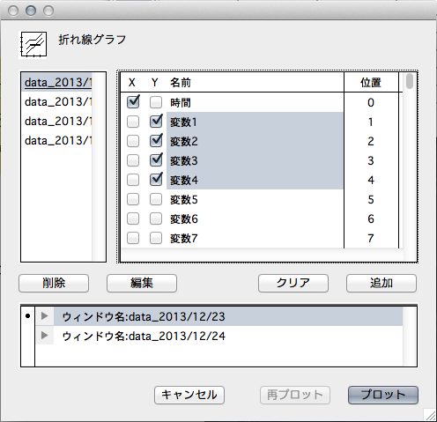Select the second data_2013 item in list
Screen dimensions: 437x422
tap(58, 102)
